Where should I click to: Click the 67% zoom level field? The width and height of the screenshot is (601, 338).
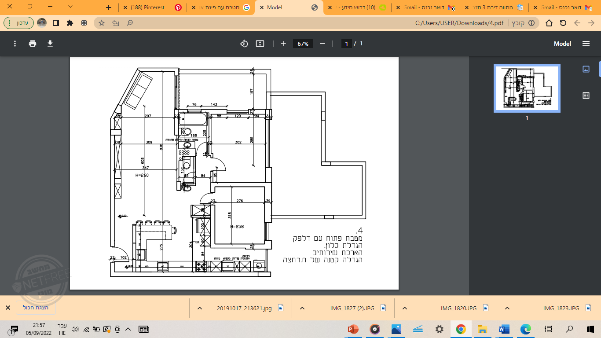pos(303,44)
